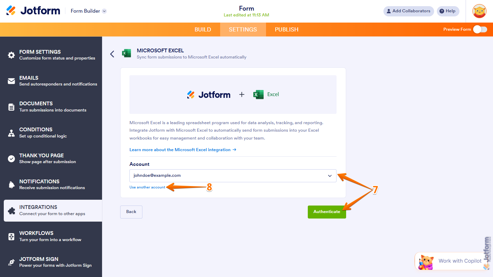Open the Conditions sidebar icon
The image size is (493, 277).
[x=11, y=133]
